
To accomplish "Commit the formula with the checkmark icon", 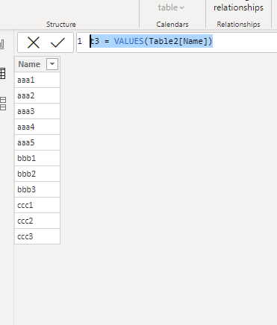I will tap(57, 42).
